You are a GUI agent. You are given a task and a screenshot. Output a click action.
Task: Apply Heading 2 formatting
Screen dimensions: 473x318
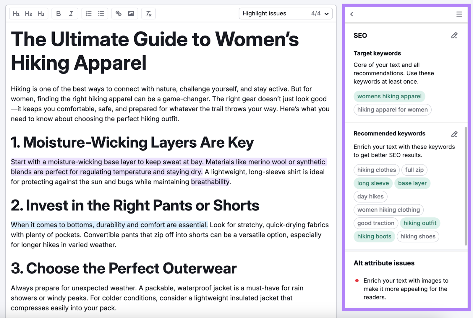tap(28, 13)
